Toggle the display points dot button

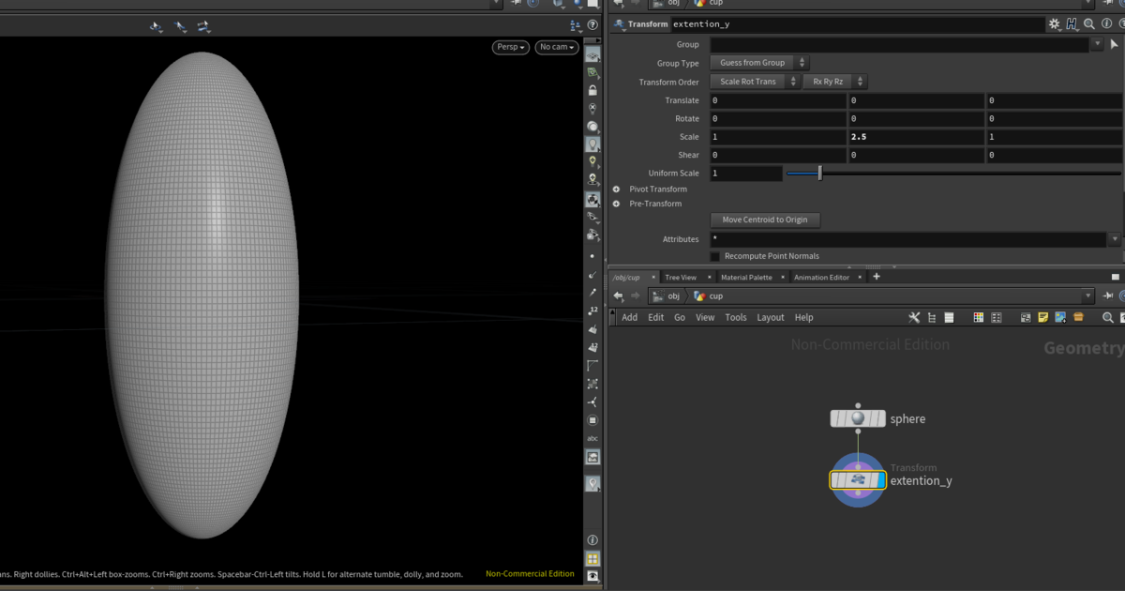point(592,255)
